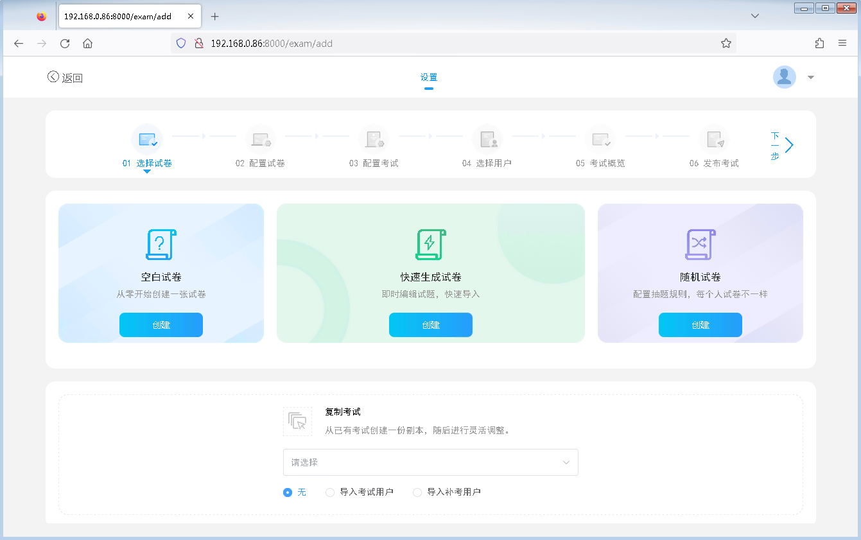Click the 返回 back link

point(64,76)
